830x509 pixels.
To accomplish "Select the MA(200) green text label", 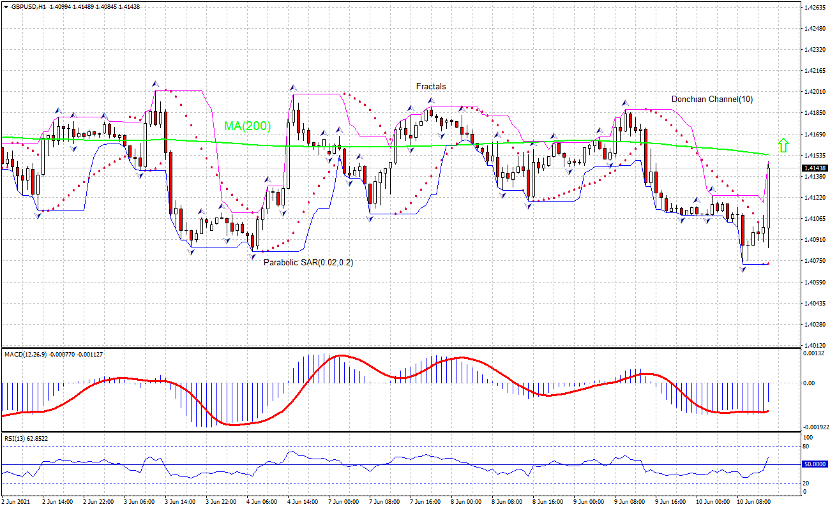I will point(247,126).
